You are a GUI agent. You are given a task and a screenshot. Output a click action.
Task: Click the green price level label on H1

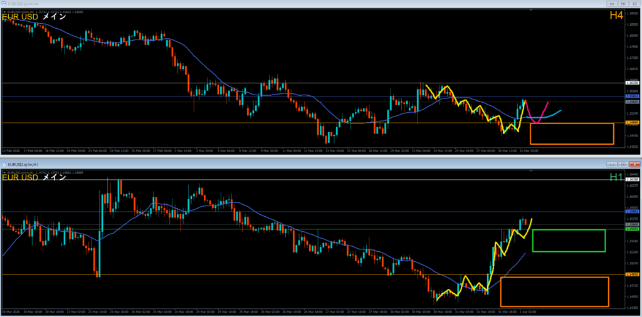(x=632, y=229)
